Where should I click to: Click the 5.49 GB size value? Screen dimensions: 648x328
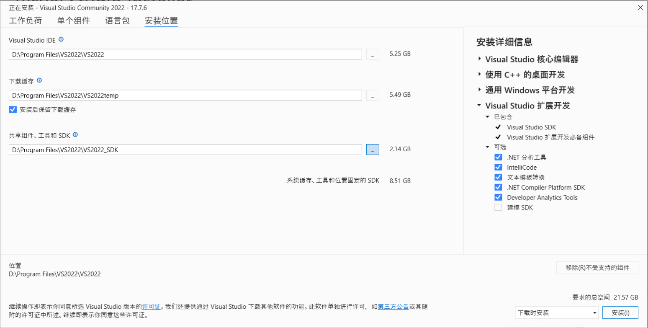(400, 95)
